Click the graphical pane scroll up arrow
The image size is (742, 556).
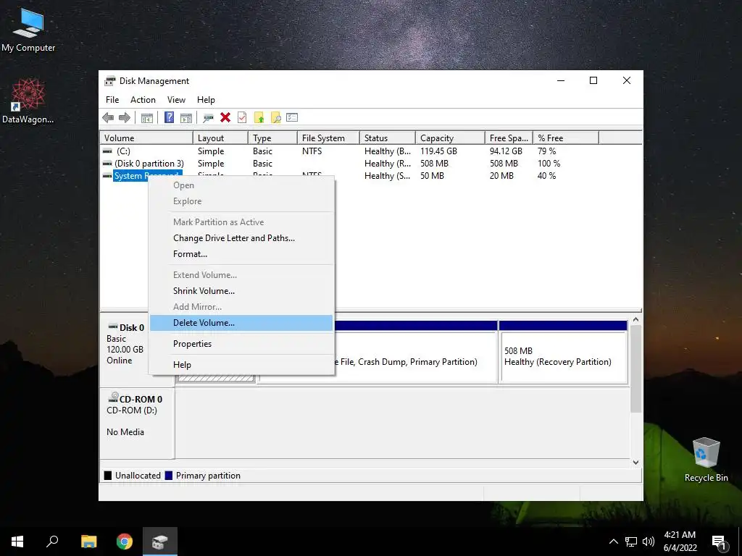(636, 319)
